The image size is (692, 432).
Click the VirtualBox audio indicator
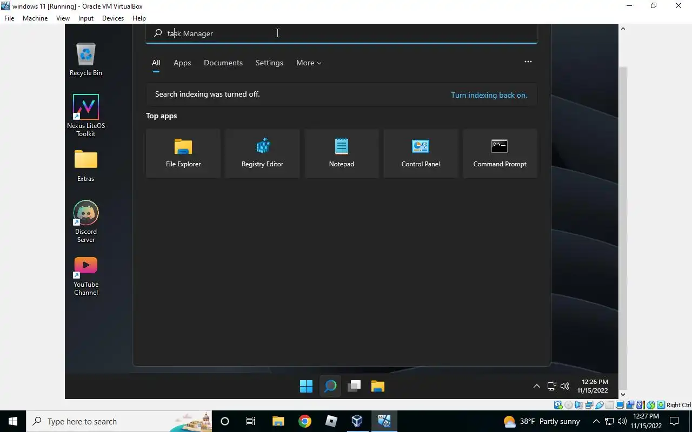coord(578,405)
